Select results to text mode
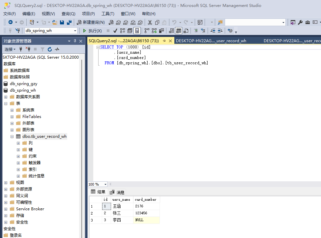The width and height of the screenshot is (321, 238). click(x=171, y=31)
